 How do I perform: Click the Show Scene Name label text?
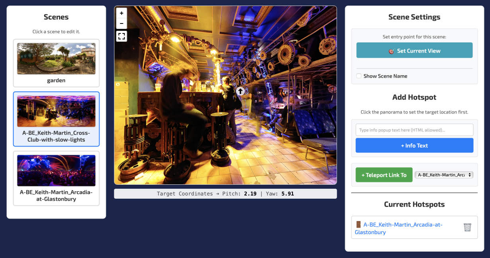coord(385,76)
